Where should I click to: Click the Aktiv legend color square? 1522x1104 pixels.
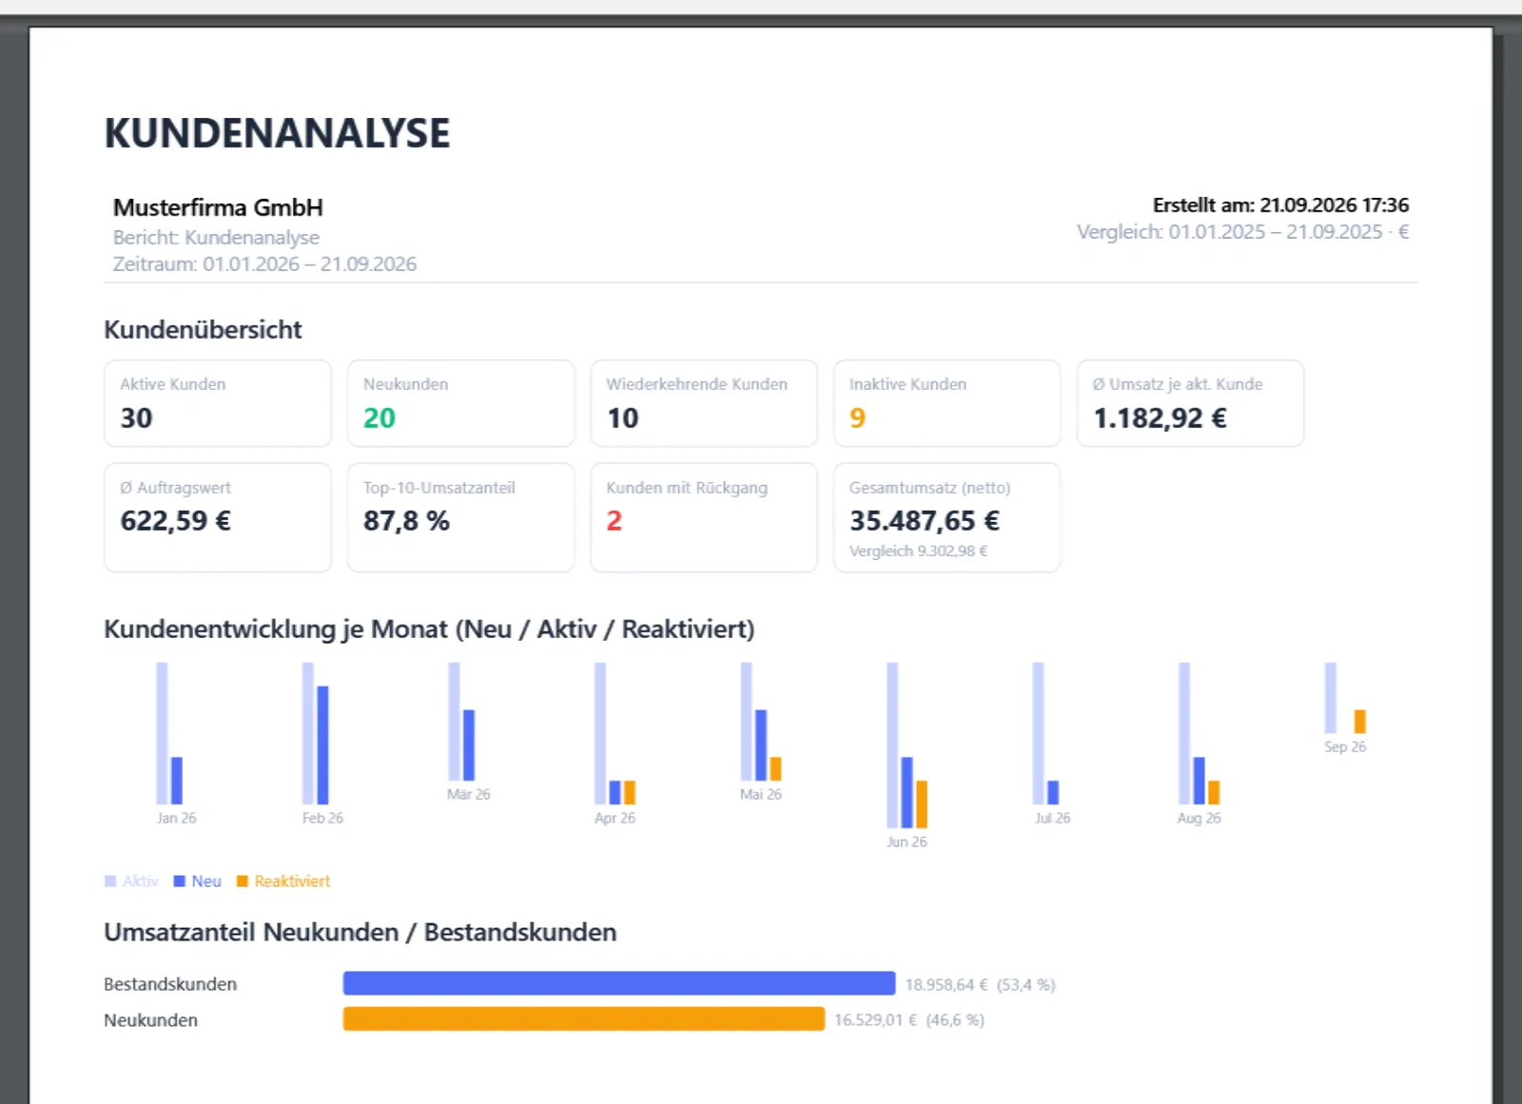point(110,881)
